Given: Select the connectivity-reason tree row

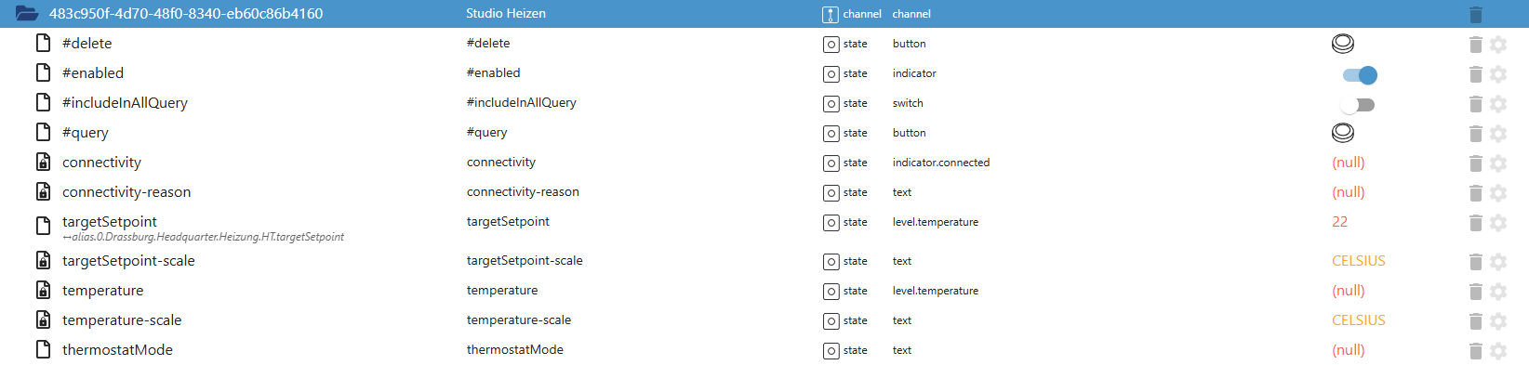Looking at the screenshot, I should [x=764, y=192].
